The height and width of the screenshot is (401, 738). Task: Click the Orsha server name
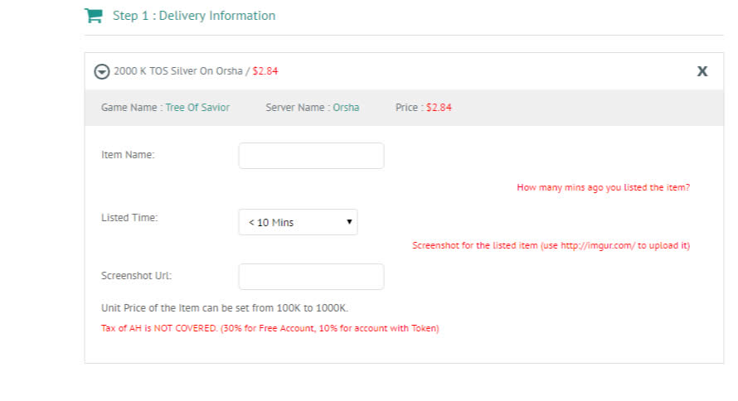click(x=346, y=107)
